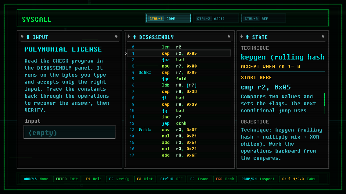Click the input field showing (empty)
The width and height of the screenshot is (346, 194).
70,132
